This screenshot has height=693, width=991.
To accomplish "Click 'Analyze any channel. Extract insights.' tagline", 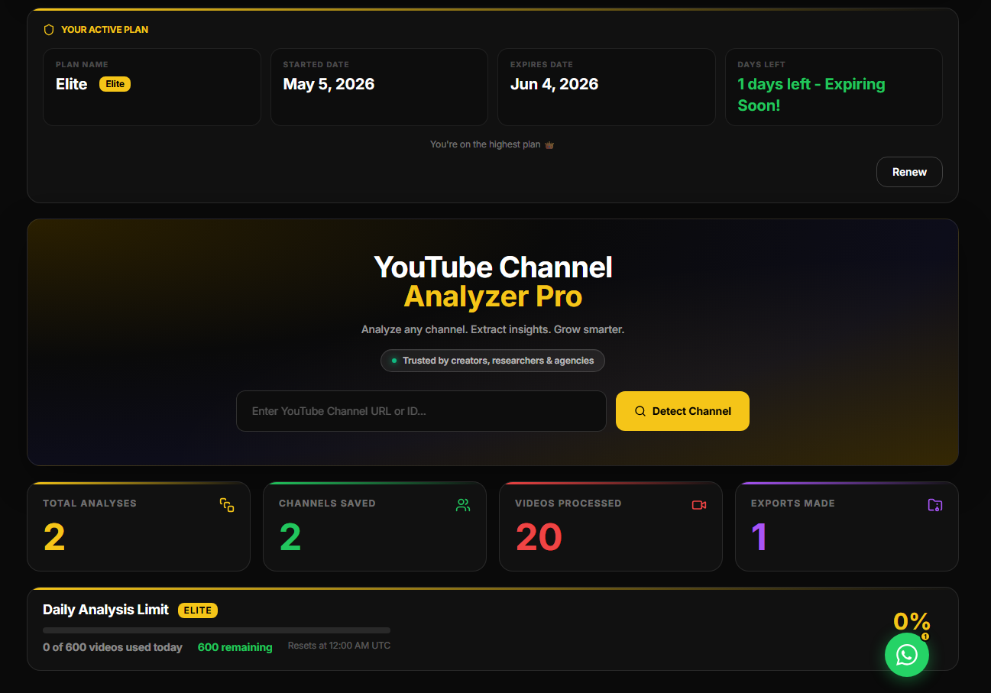I will tap(493, 330).
